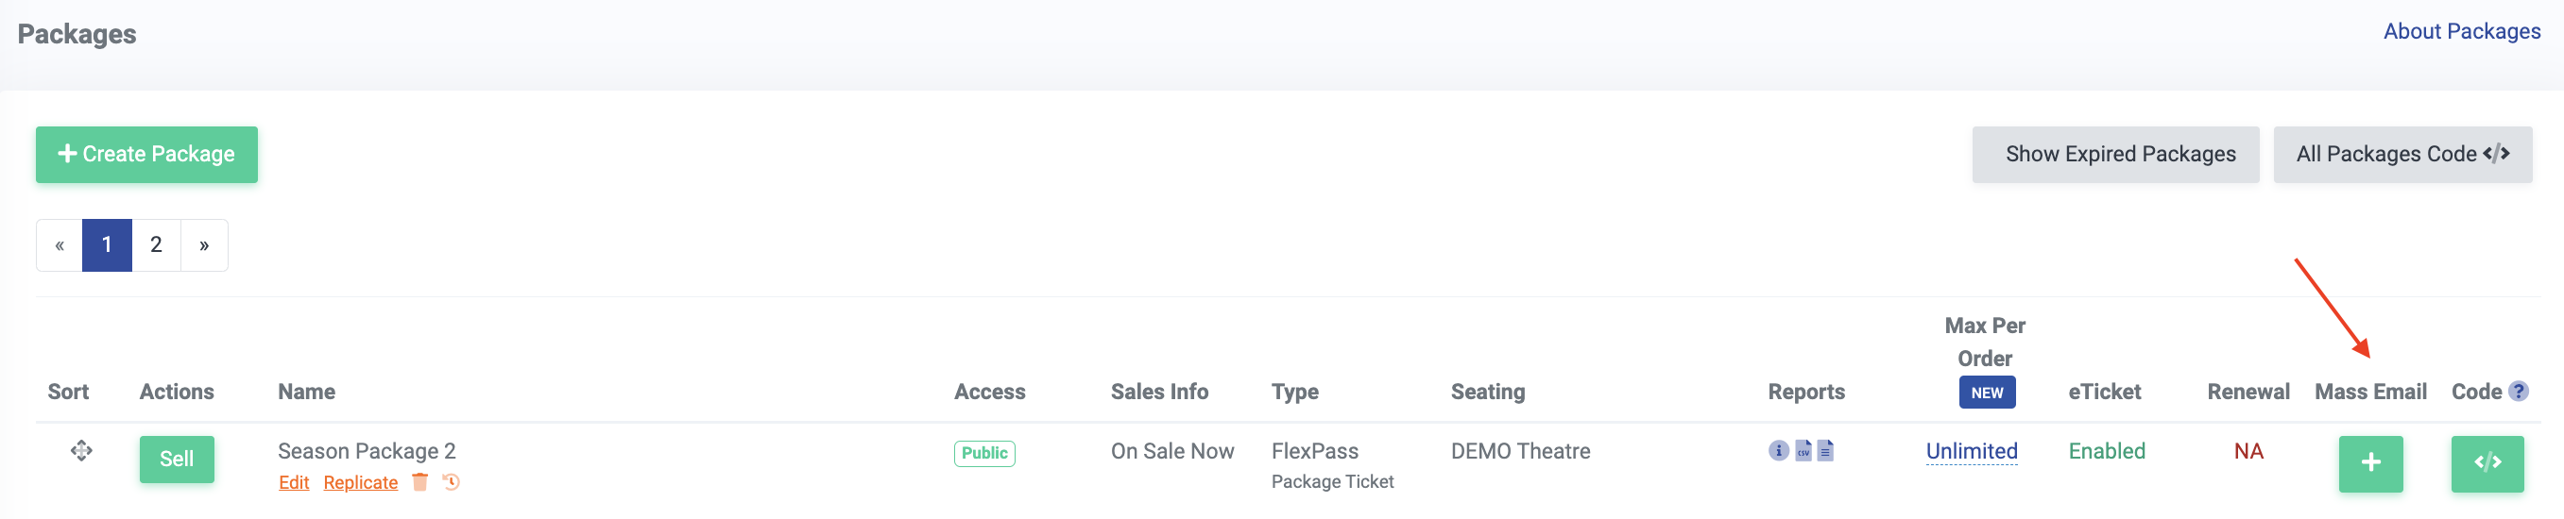Open history icon next to Replicate
The height and width of the screenshot is (519, 2564).
coord(451,482)
